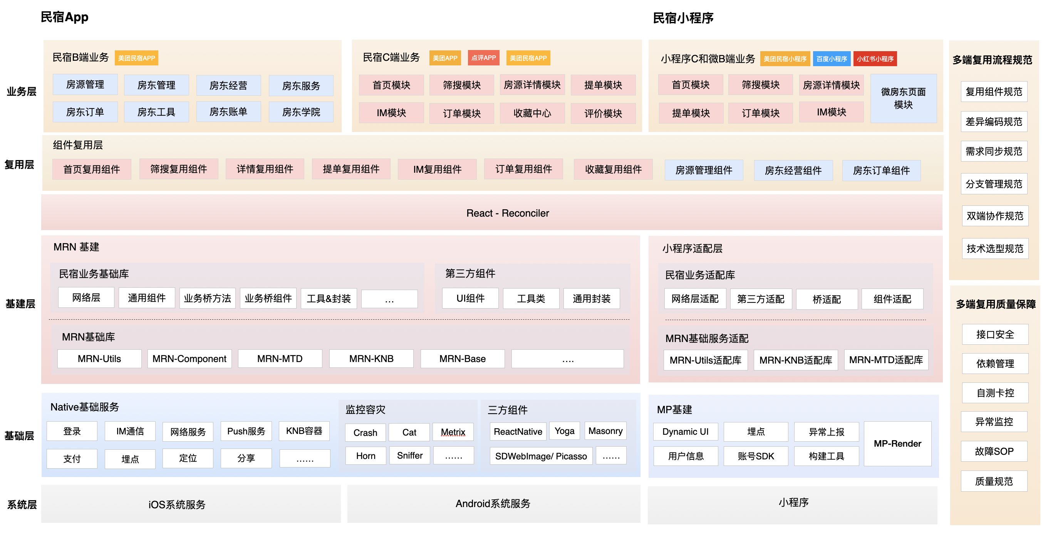This screenshot has width=1053, height=534.
Task: Select the 首页复用组件 box
Action: click(92, 169)
